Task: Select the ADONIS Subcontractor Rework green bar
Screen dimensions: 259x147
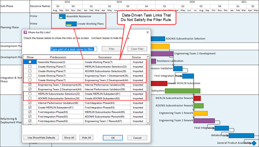Action: tap(199, 106)
